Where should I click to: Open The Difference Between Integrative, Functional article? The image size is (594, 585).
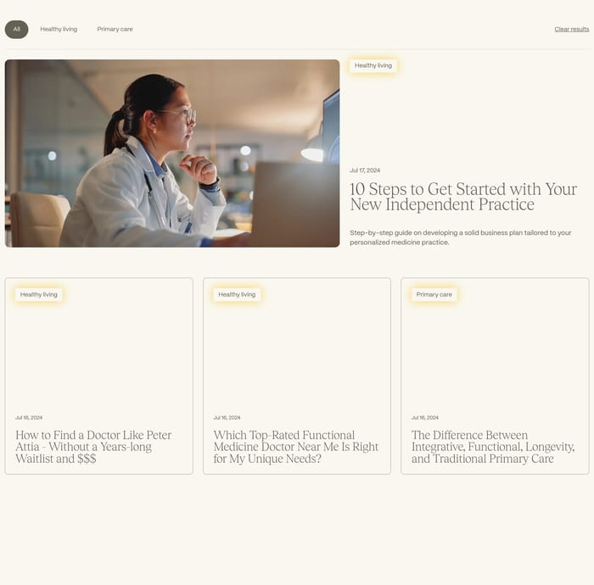point(493,447)
